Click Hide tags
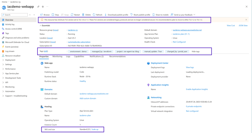Viewport: 252px width, 133px height. coord(196,51)
